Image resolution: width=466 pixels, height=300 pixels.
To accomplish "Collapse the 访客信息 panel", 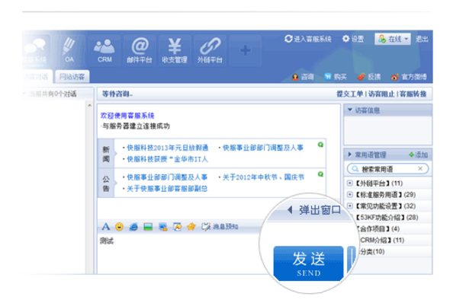I will point(350,110).
